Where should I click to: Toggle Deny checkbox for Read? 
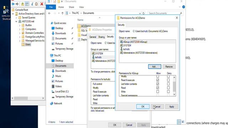[168, 88]
